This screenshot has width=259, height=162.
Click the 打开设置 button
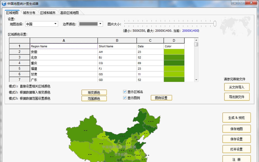click(x=237, y=149)
